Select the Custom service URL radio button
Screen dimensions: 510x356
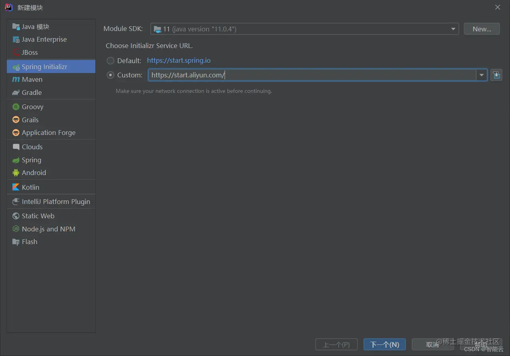point(111,75)
